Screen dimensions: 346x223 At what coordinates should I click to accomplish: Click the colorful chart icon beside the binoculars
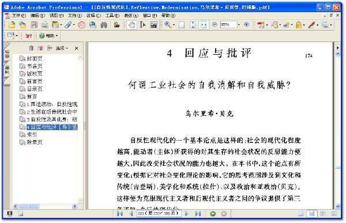(x=116, y=25)
